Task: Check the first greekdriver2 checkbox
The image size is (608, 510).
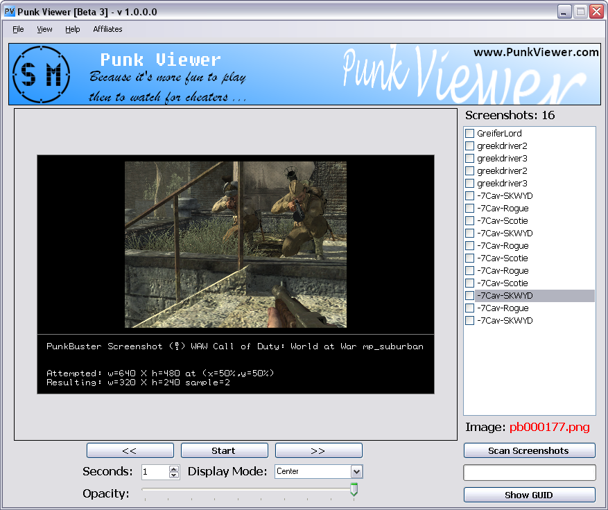Action: 469,146
